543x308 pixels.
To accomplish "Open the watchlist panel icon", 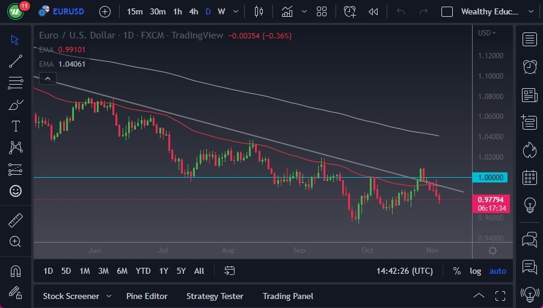I will coord(530,40).
